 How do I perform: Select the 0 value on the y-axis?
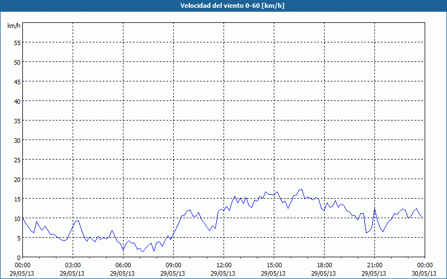(19, 258)
